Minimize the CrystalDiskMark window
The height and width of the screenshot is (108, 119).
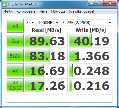pyautogui.click(x=92, y=3)
